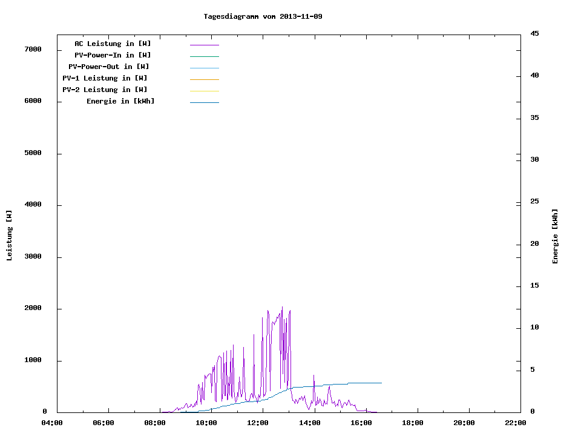This screenshot has width=581, height=436.
Task: Click the purple AC Leistung legend line sample
Action: (204, 45)
